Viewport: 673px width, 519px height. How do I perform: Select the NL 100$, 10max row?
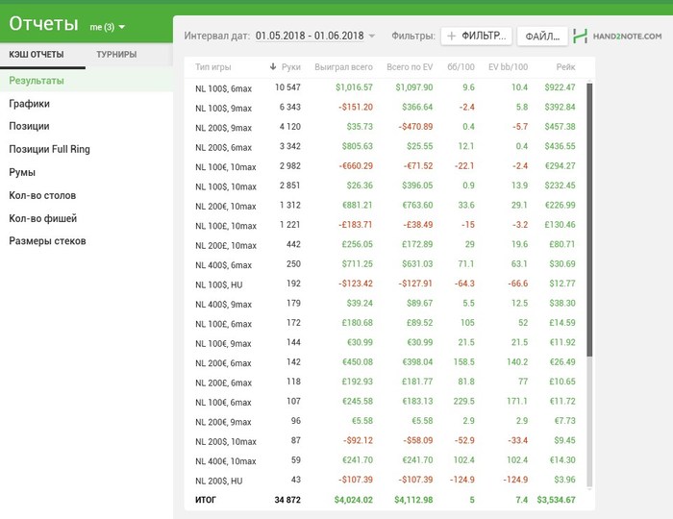coord(385,186)
